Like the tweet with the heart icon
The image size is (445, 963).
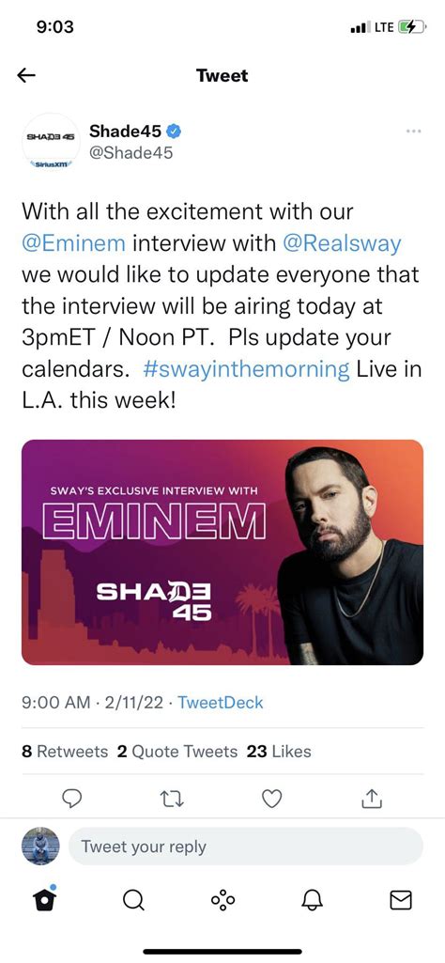272,798
